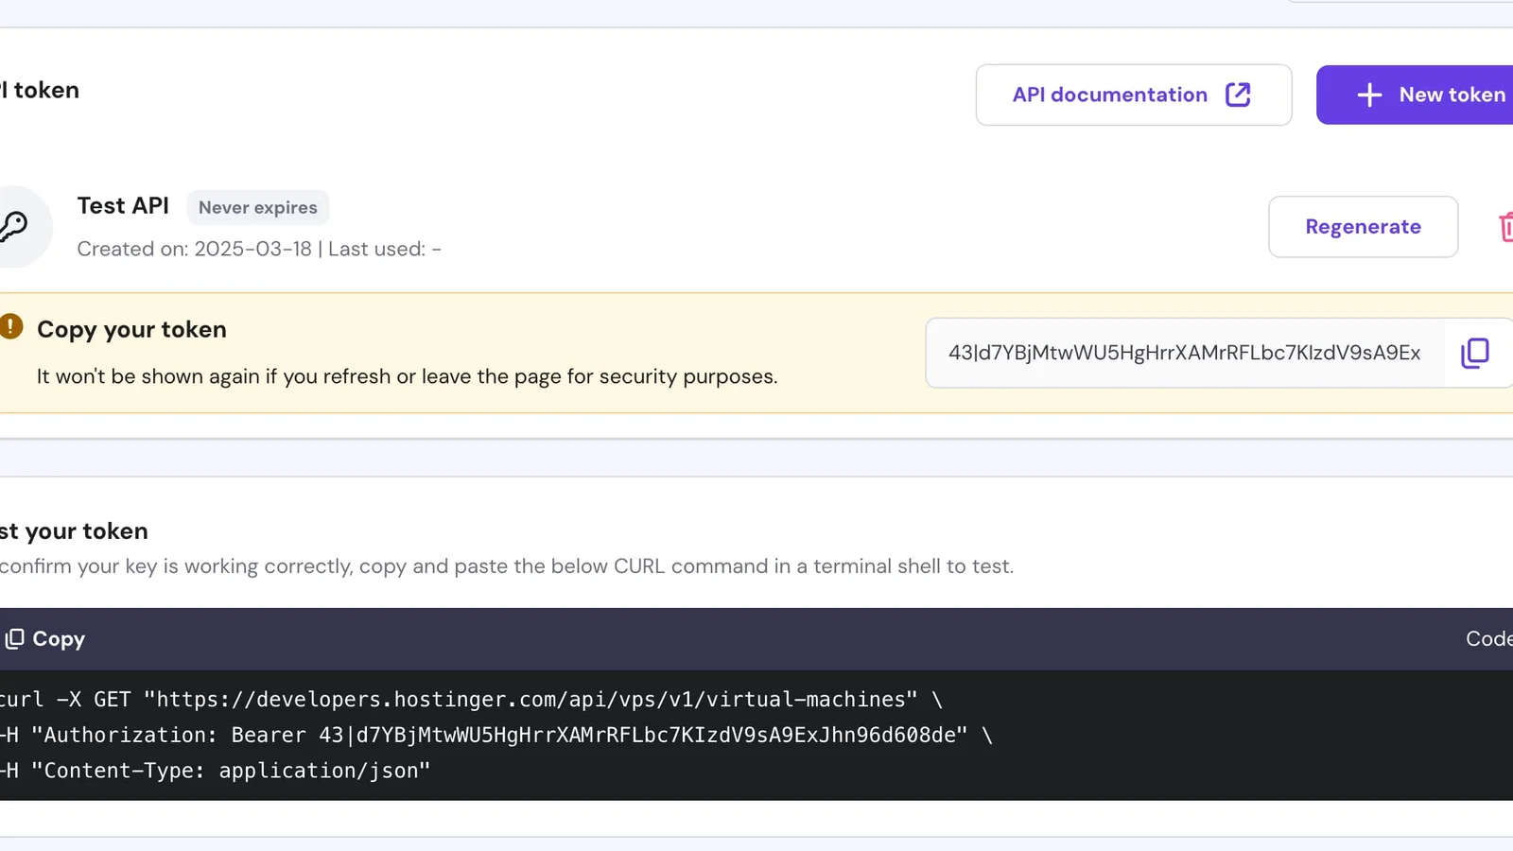Click the Test API token name
This screenshot has height=851, width=1513.
pos(123,205)
